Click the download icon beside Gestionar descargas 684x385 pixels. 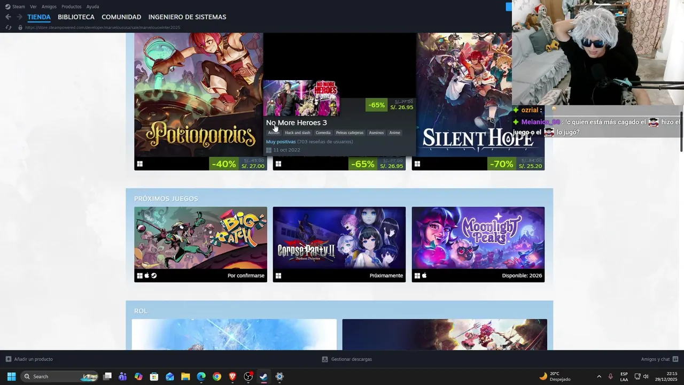325,359
